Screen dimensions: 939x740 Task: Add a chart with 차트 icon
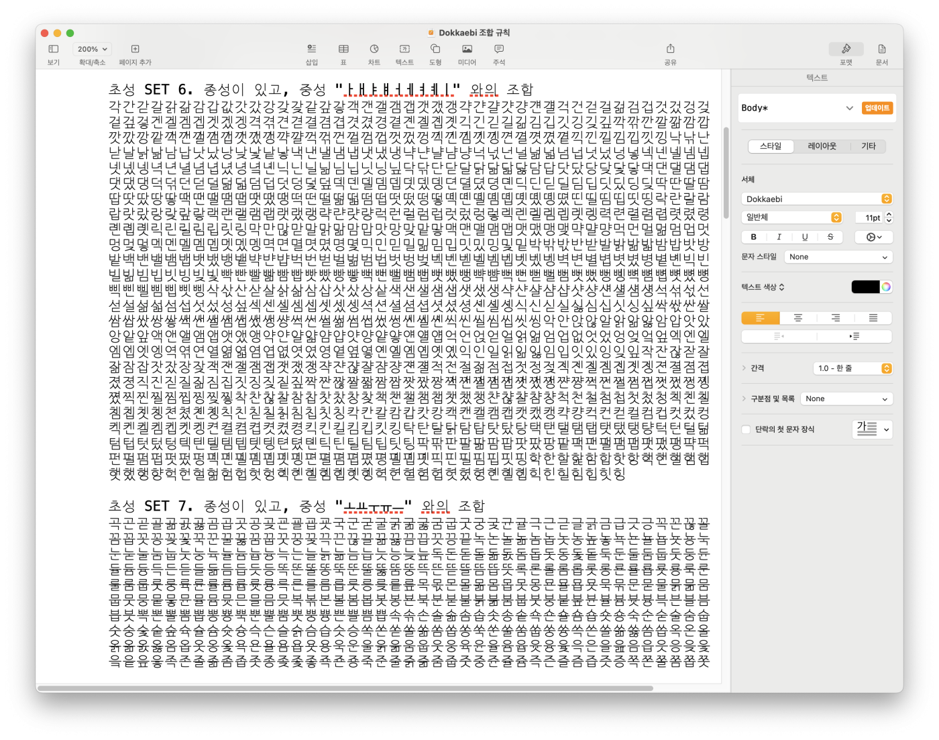point(374,50)
